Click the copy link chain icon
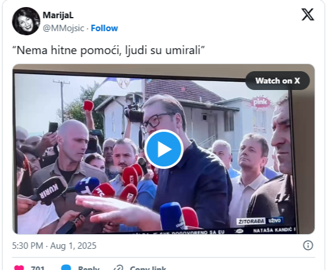 pyautogui.click(x=118, y=268)
